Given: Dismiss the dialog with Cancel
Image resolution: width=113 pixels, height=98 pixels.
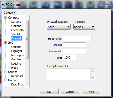Looking at the screenshot, I should click(70, 92).
